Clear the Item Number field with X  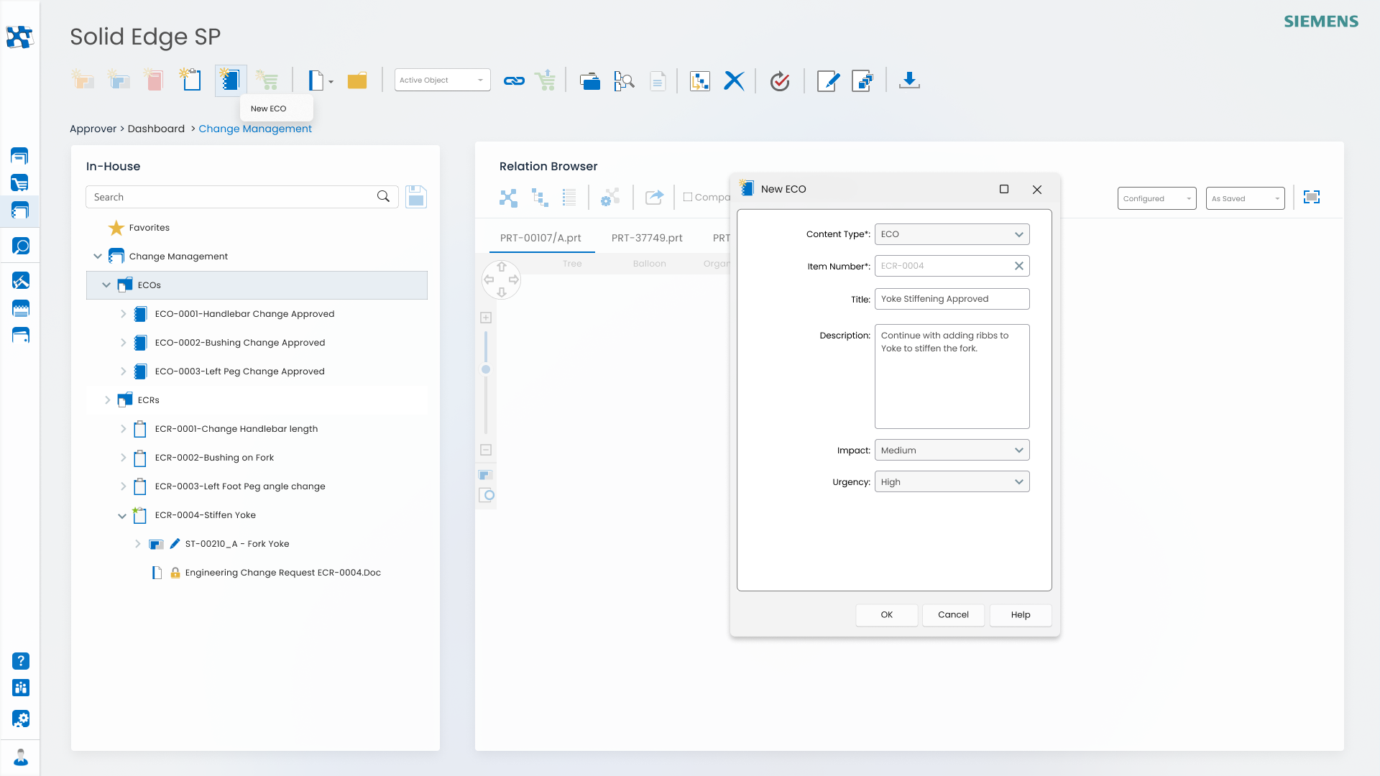(x=1018, y=266)
